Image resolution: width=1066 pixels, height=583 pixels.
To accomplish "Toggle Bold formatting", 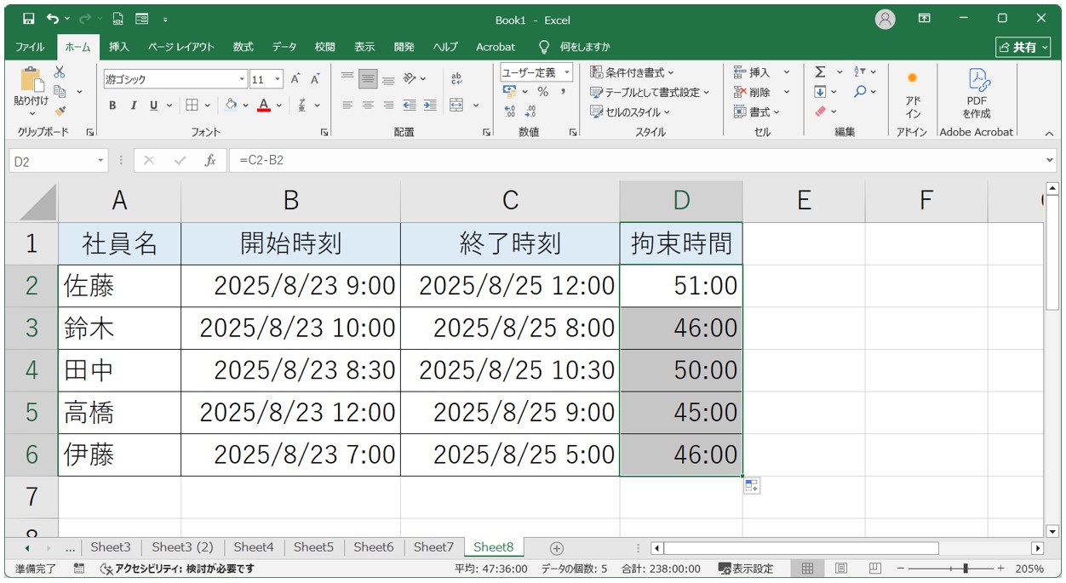I will (112, 106).
